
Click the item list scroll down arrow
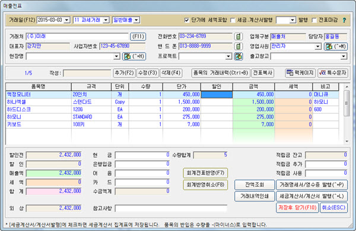click(x=347, y=141)
